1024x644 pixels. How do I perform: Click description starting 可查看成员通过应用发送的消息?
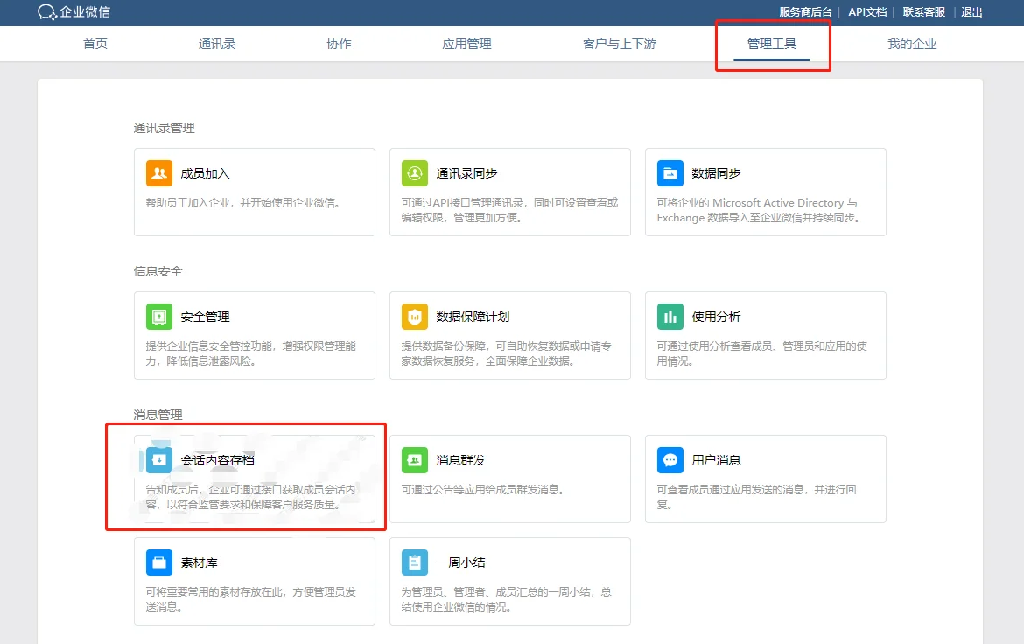point(756,496)
